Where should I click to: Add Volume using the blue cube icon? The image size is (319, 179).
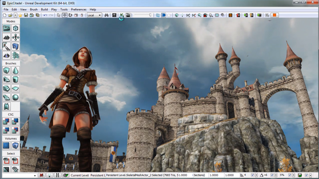click(15, 146)
